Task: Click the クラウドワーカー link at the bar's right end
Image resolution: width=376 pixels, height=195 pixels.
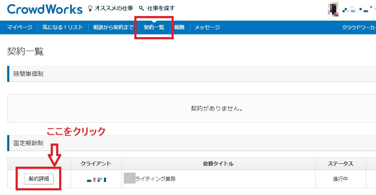Action: click(359, 27)
